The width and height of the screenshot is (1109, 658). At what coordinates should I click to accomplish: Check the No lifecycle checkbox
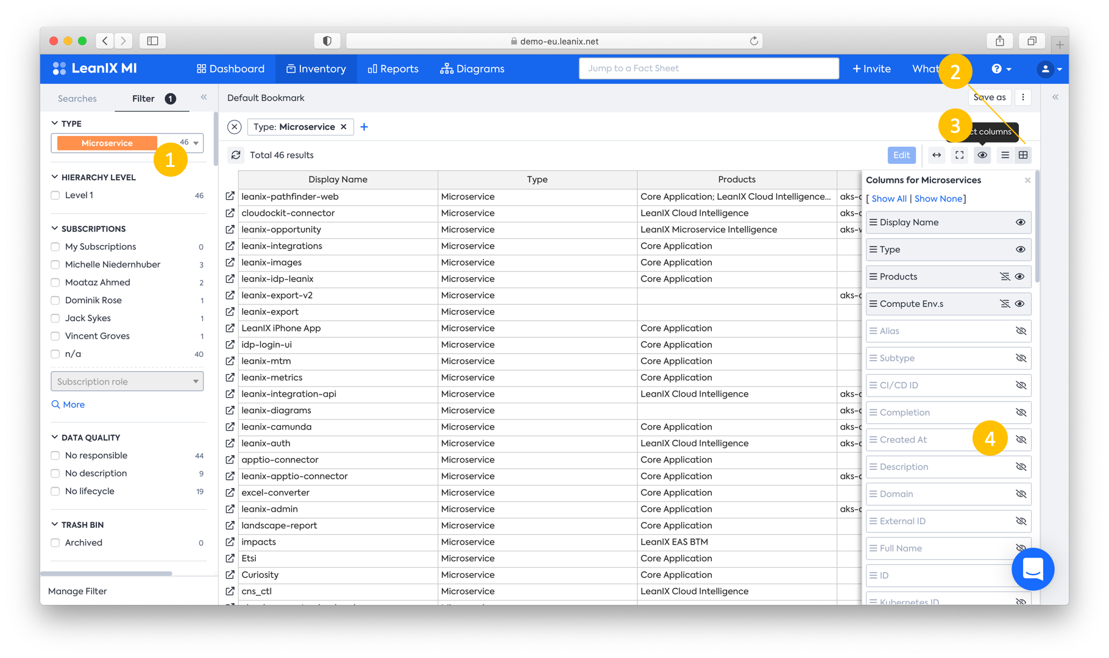[x=55, y=491]
